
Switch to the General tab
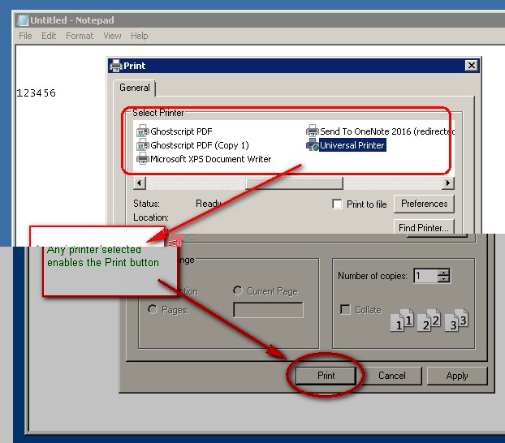tap(134, 88)
